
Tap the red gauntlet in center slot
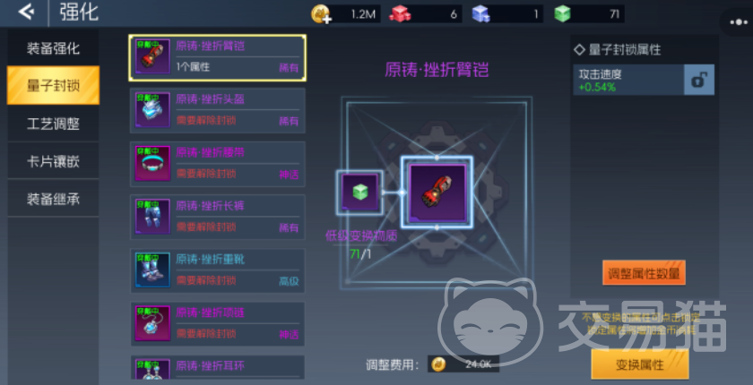point(437,192)
